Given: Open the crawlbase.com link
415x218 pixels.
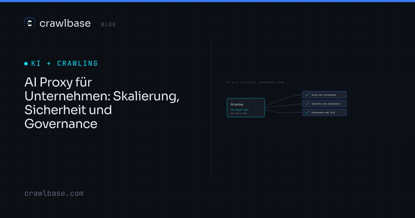Looking at the screenshot, I should coord(54,193).
